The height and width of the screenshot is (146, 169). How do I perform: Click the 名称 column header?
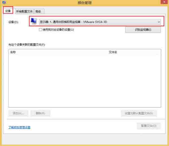[x=13, y=52]
